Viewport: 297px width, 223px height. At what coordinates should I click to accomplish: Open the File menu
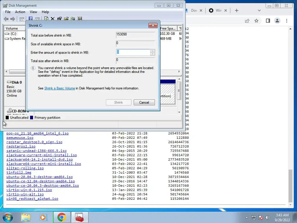click(8, 12)
